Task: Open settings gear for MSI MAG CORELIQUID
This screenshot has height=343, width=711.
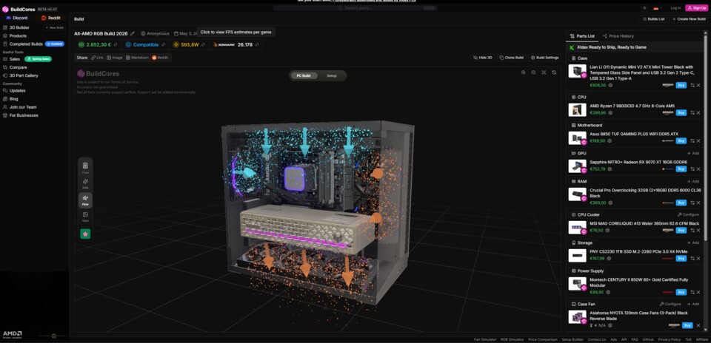Action: pyautogui.click(x=609, y=231)
